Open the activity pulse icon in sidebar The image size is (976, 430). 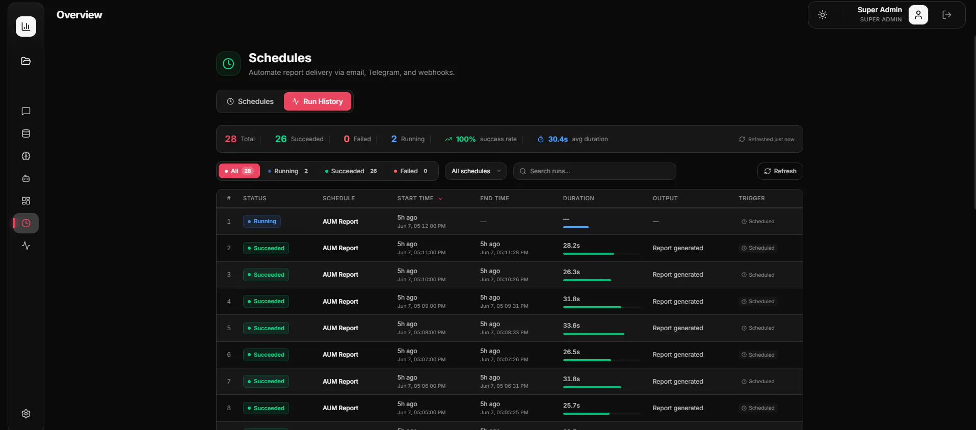[26, 246]
